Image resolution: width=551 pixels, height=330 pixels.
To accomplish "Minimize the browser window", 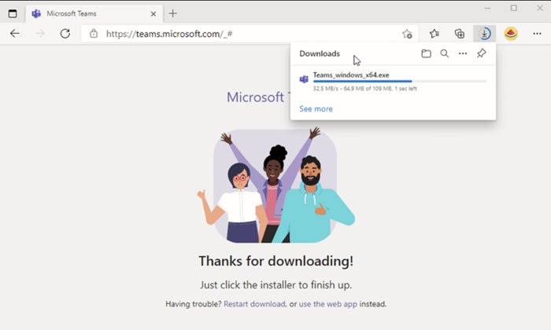I will (487, 8).
